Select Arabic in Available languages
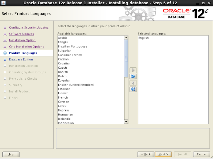The width and height of the screenshot is (213, 159). click(x=91, y=38)
